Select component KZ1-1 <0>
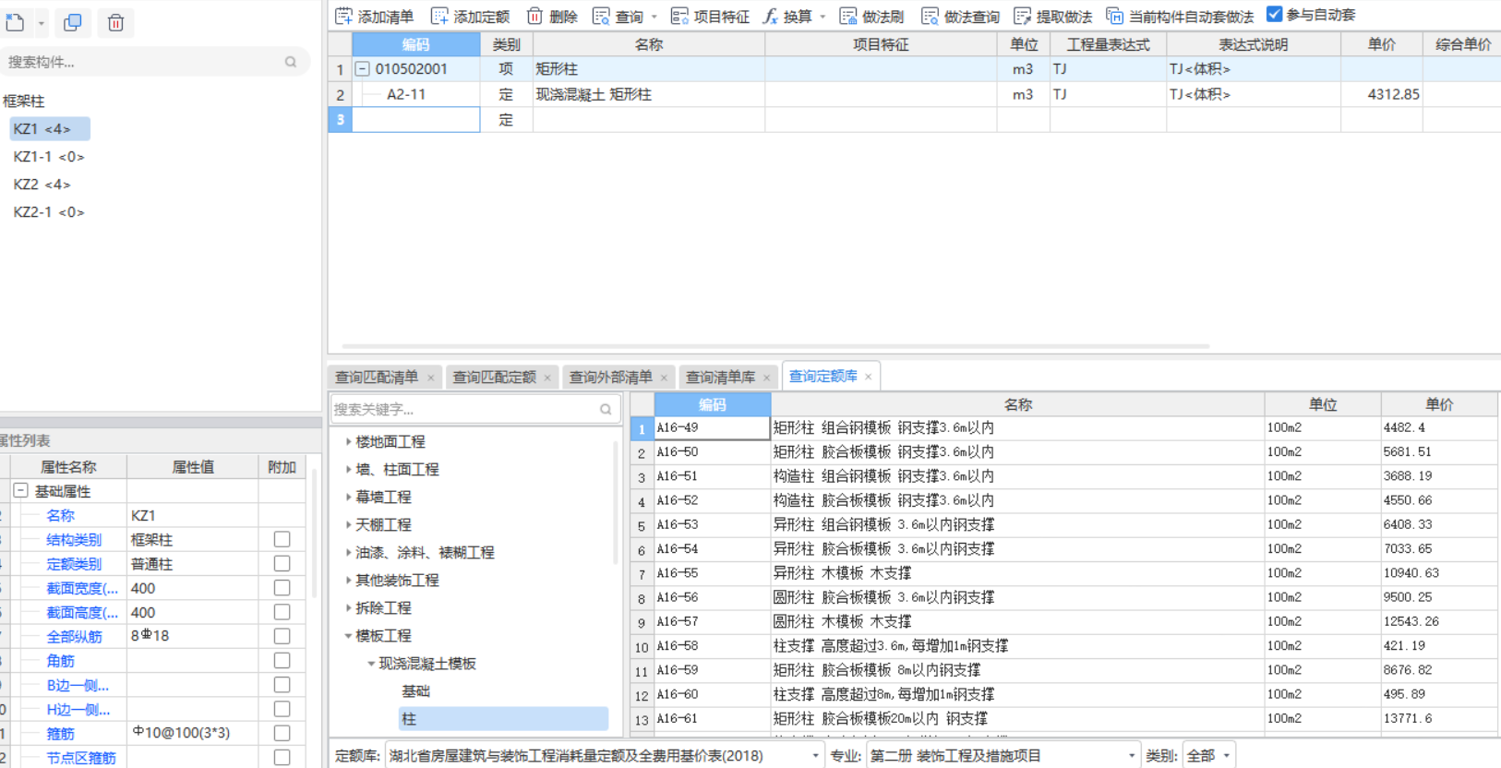This screenshot has width=1501, height=768. click(x=49, y=157)
